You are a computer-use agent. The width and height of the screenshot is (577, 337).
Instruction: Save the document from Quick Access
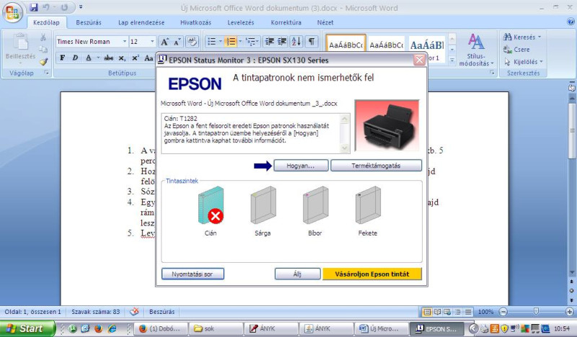(34, 7)
